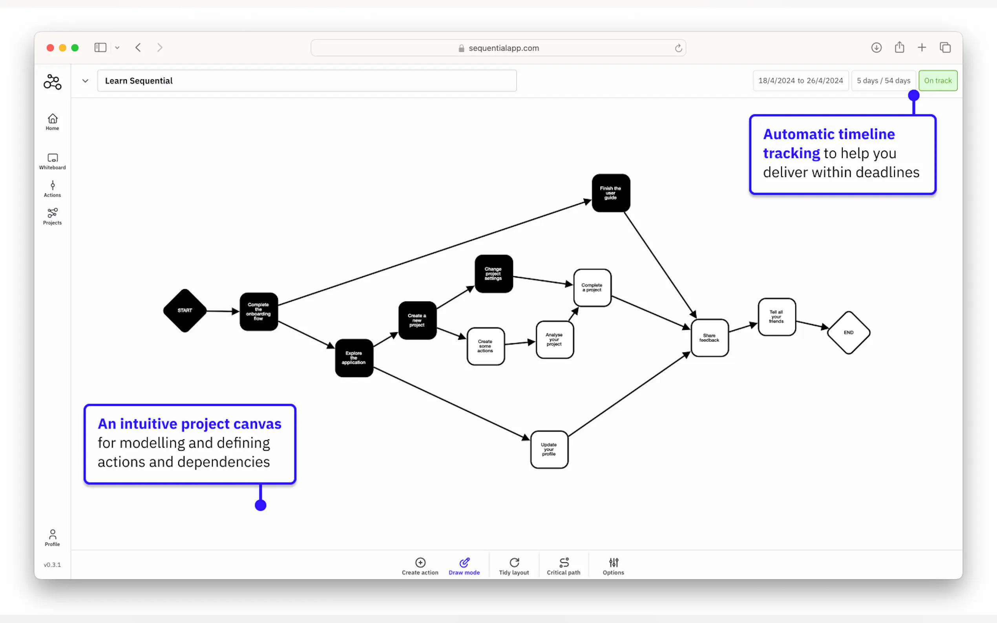997x623 pixels.
Task: Open the Whiteboard view
Action: 52,161
